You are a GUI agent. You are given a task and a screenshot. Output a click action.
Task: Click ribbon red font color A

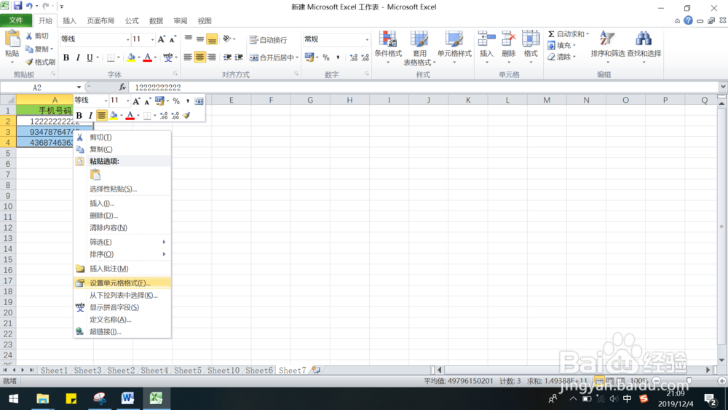(x=147, y=58)
